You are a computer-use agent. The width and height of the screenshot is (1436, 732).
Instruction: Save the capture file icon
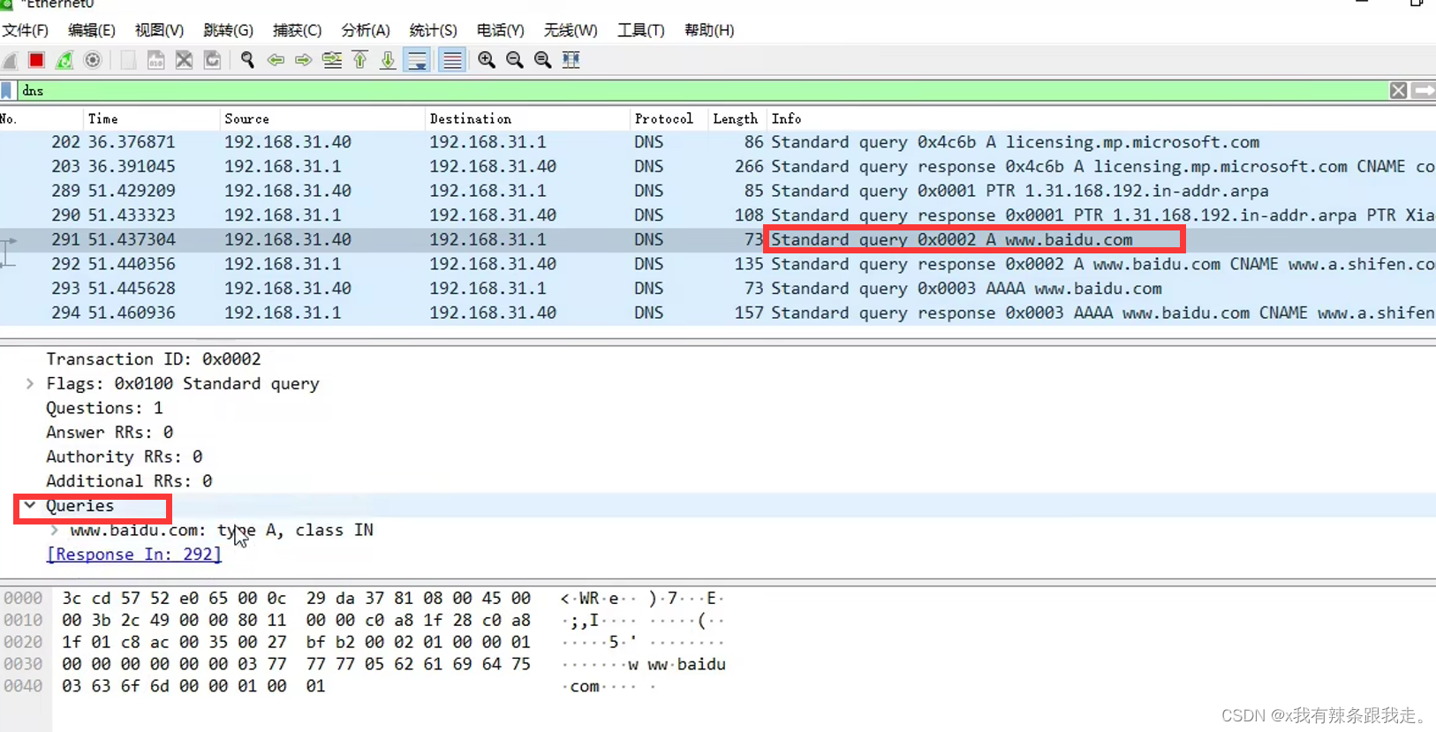(156, 60)
